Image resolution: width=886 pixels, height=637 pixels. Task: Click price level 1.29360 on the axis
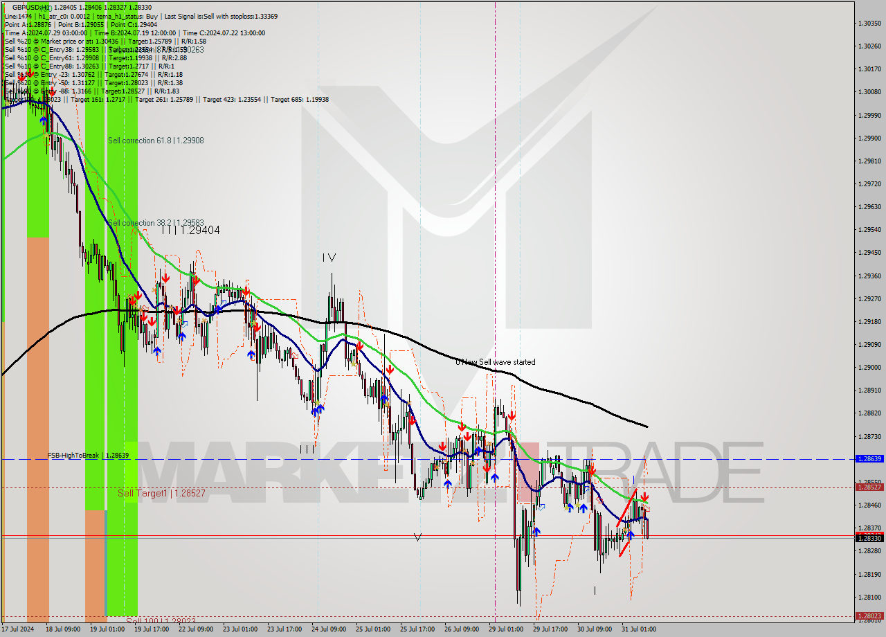coord(869,276)
